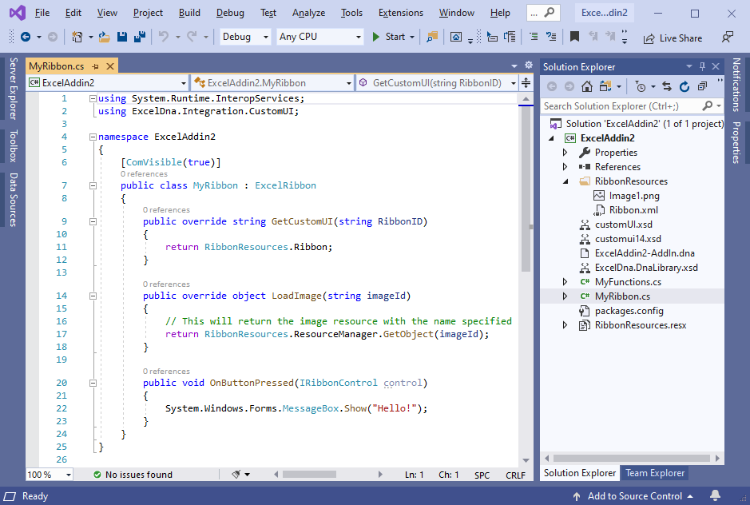The height and width of the screenshot is (505, 750).
Task: Click the Undo arrow icon
Action: pyautogui.click(x=164, y=37)
